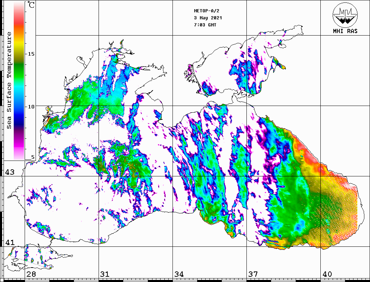
Task: Click the longitude label '28'
Action: (31, 274)
